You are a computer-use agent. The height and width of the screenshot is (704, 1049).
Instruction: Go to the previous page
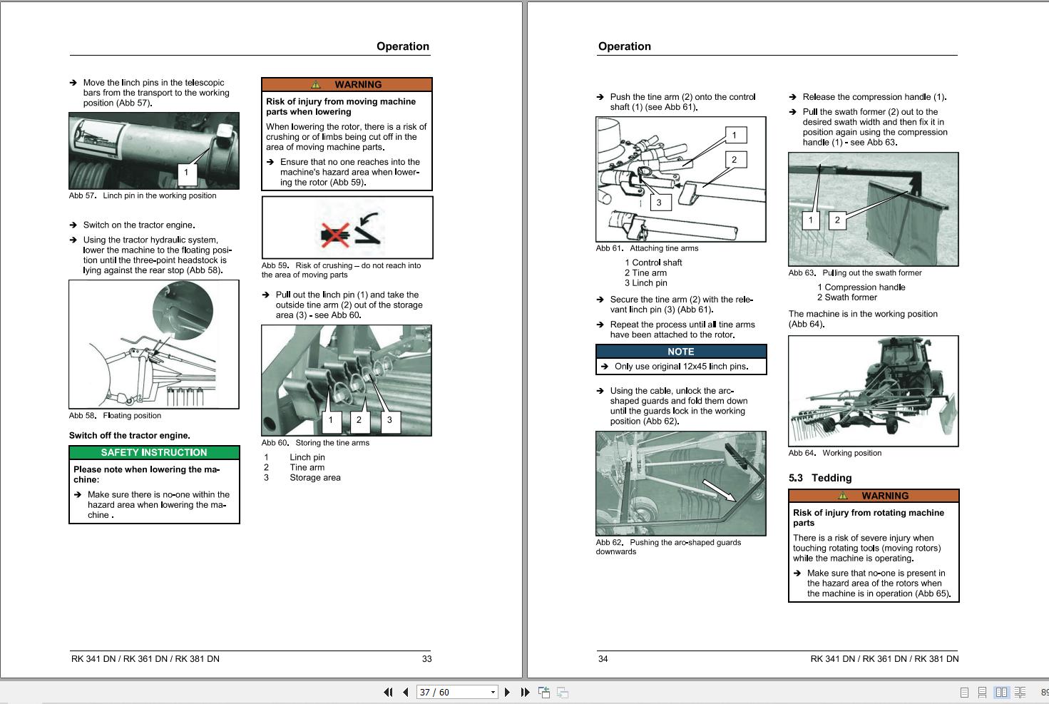pyautogui.click(x=404, y=692)
